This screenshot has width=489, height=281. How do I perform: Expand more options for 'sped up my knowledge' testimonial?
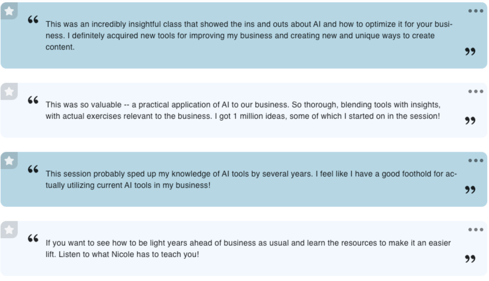475,161
